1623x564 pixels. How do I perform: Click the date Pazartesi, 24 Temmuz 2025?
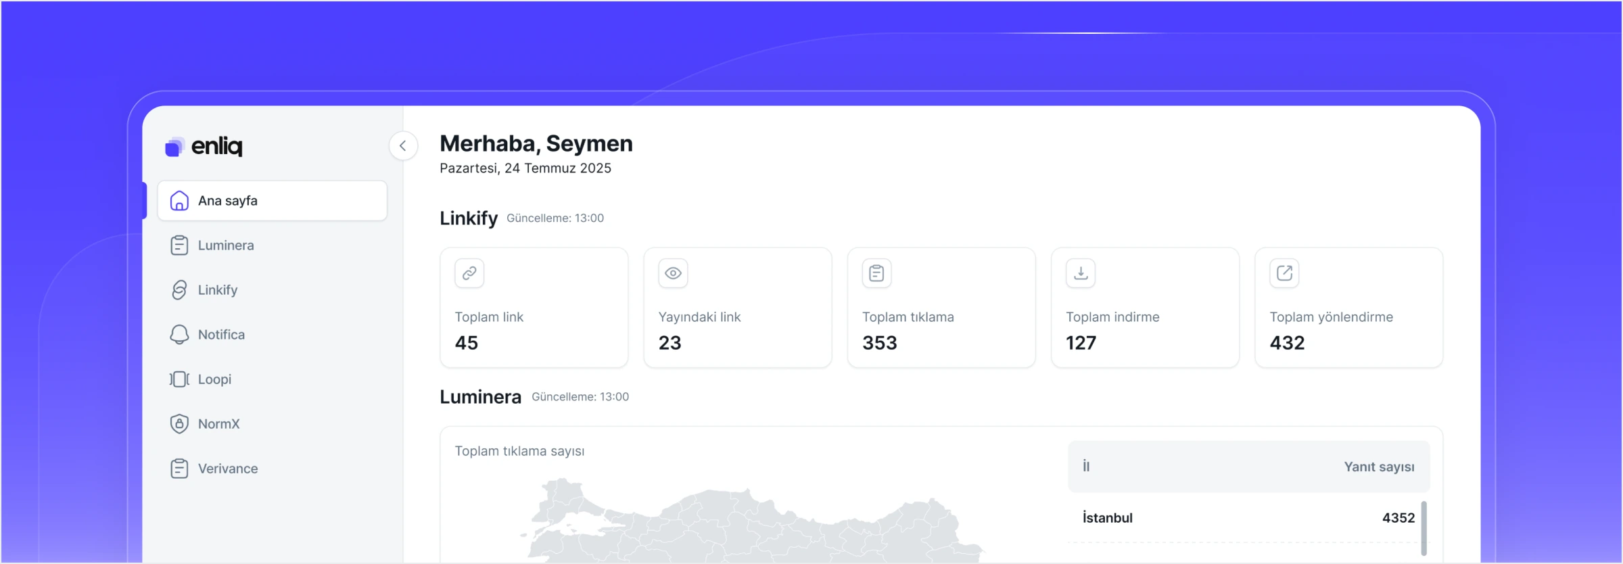click(525, 168)
